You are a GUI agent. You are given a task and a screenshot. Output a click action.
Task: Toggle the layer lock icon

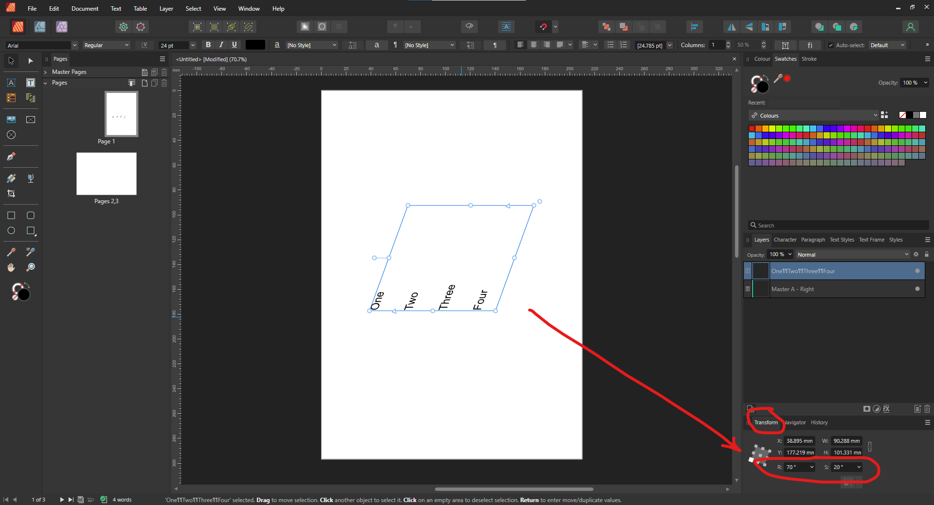coord(927,254)
